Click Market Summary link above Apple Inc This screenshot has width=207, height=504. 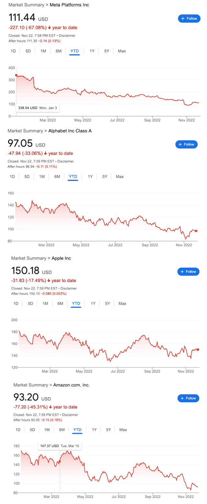[x=29, y=258]
